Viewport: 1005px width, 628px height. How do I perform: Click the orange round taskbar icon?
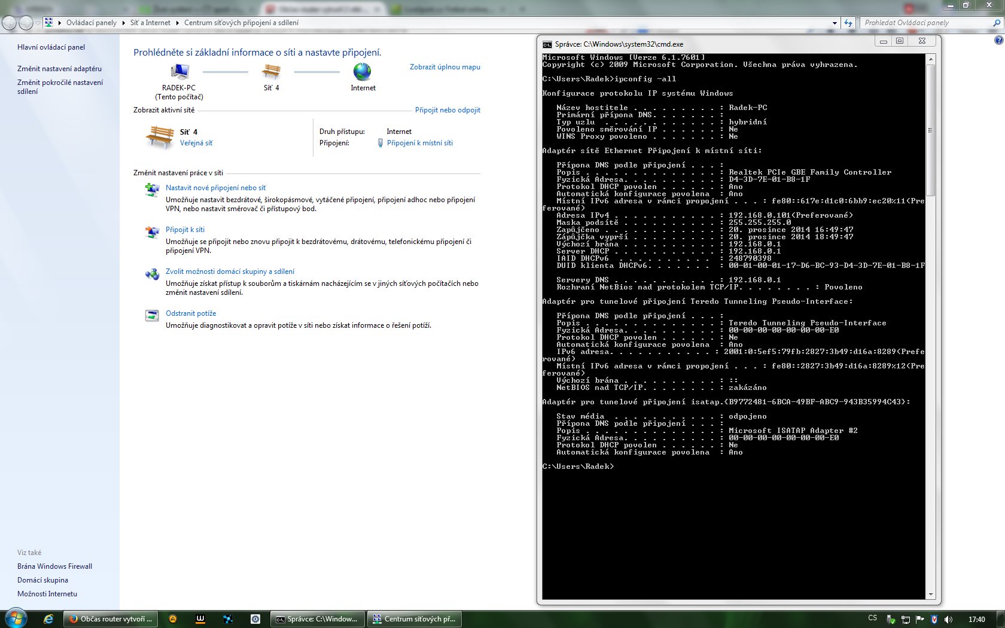(173, 619)
